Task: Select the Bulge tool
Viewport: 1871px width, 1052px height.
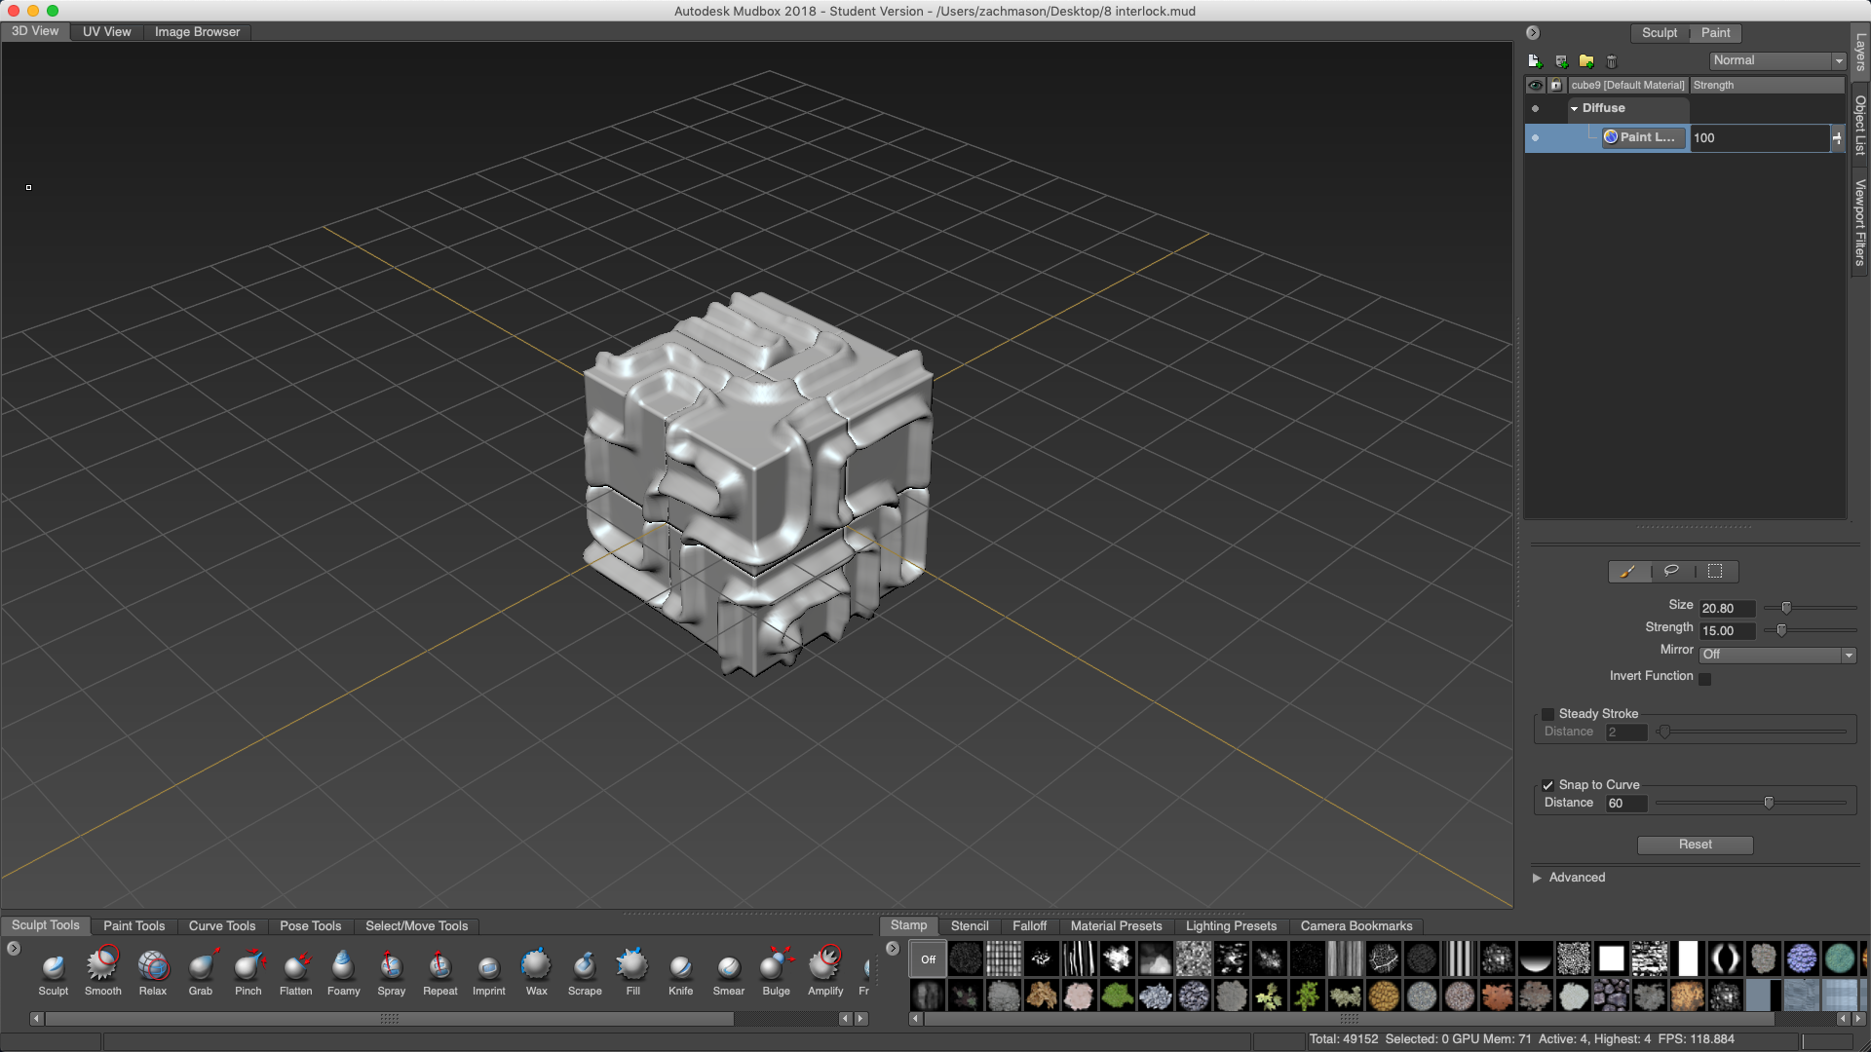Action: [x=776, y=966]
